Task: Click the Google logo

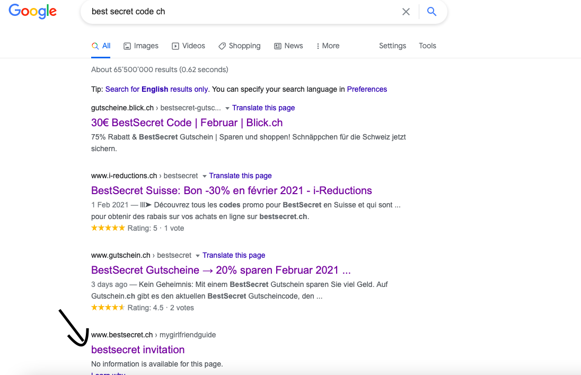Action: tap(32, 11)
